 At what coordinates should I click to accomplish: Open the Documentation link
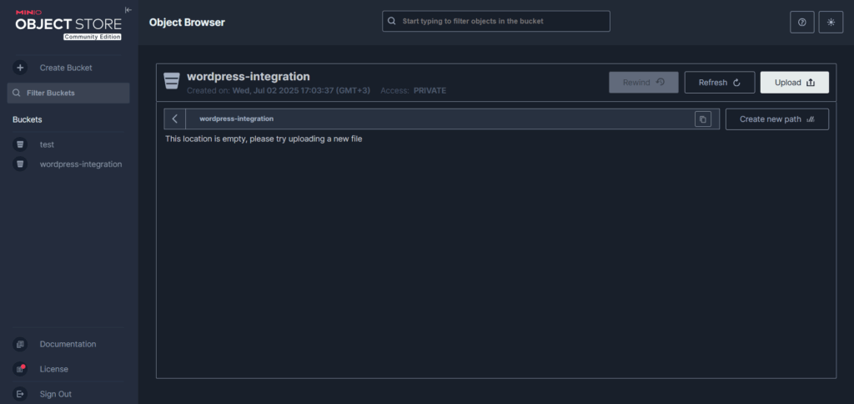[68, 344]
